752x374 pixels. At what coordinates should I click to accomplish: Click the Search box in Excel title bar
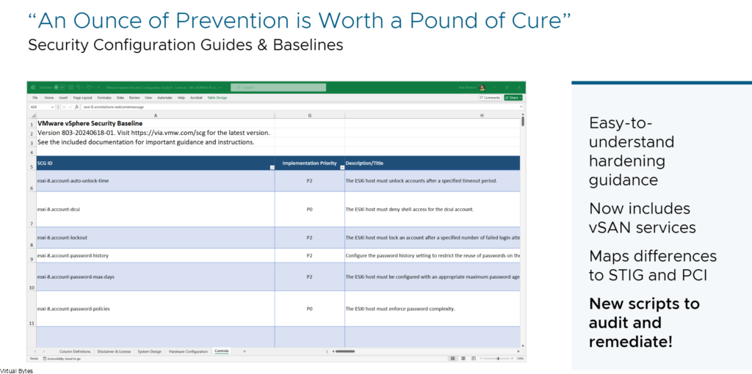278,88
